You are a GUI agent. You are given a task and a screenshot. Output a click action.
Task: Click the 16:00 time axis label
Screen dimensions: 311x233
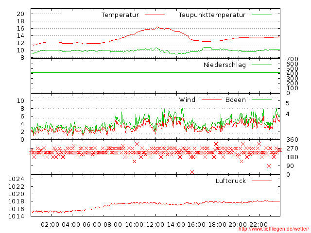click(x=196, y=225)
